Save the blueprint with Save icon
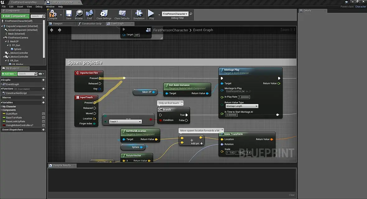Screen dimensions: 367x199 [69, 14]
